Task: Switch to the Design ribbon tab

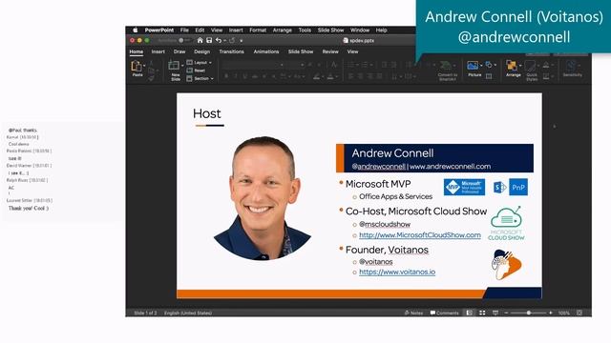Action: click(x=201, y=51)
